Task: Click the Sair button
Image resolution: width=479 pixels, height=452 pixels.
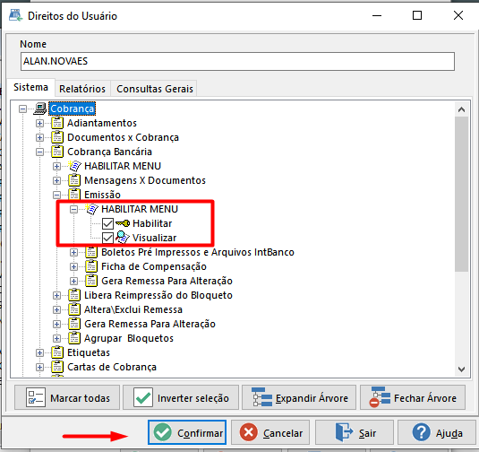Action: 355,432
